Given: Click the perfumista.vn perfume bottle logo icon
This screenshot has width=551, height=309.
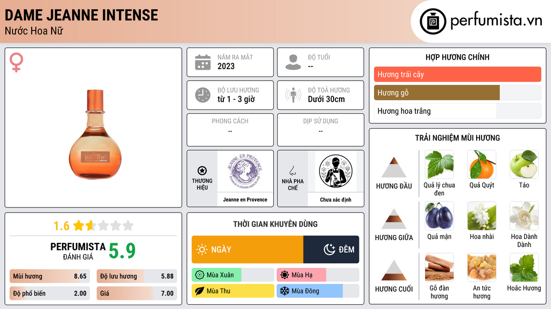Looking at the screenshot, I should pyautogui.click(x=433, y=21).
